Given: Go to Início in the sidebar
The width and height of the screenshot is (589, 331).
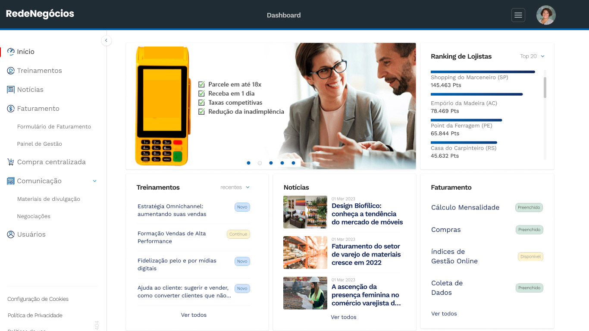Looking at the screenshot, I should [25, 52].
